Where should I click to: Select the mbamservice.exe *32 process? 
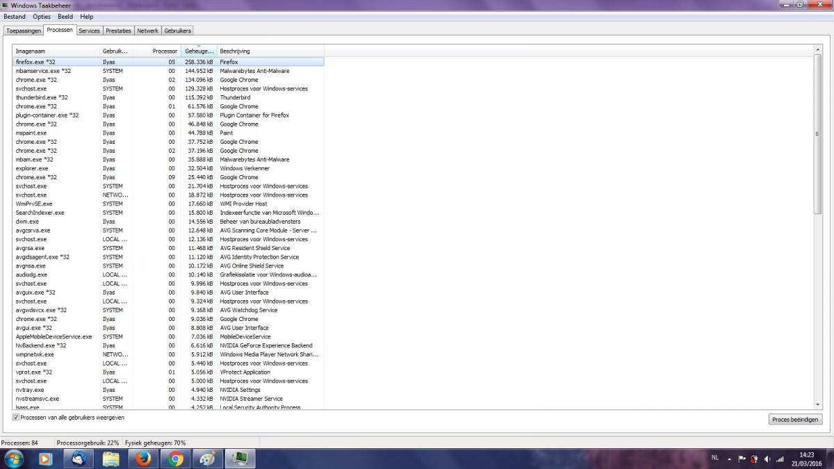[168, 71]
